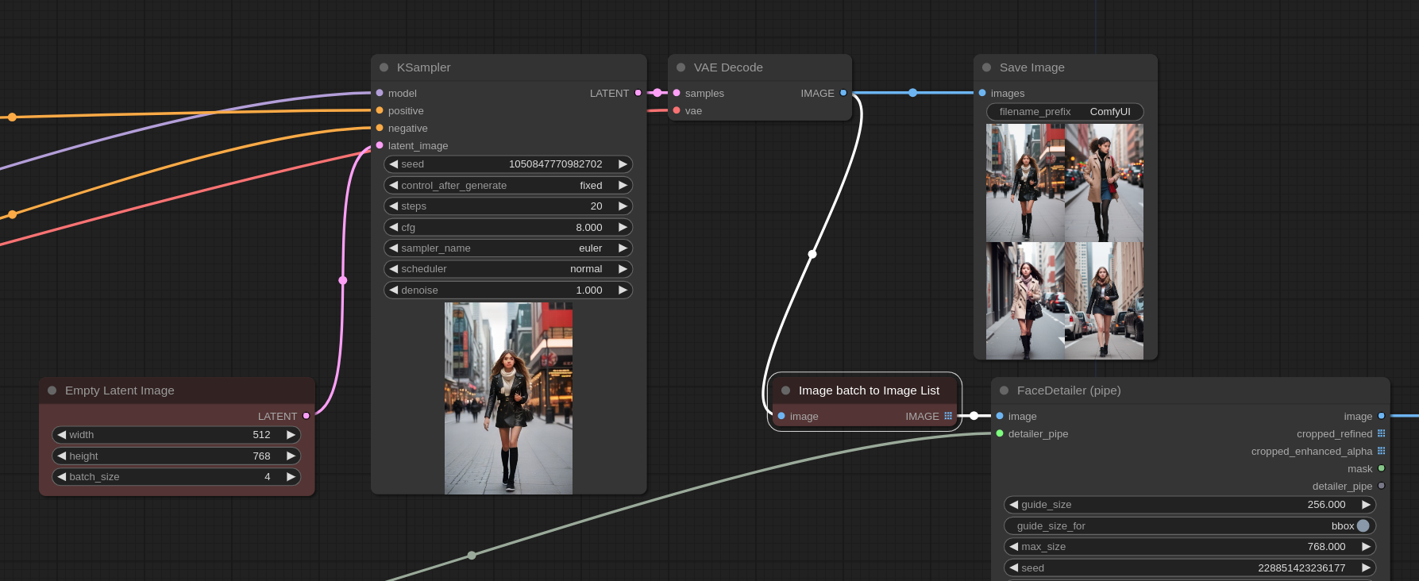
Task: Click the KSampler LATENT output connector
Action: tap(638, 93)
